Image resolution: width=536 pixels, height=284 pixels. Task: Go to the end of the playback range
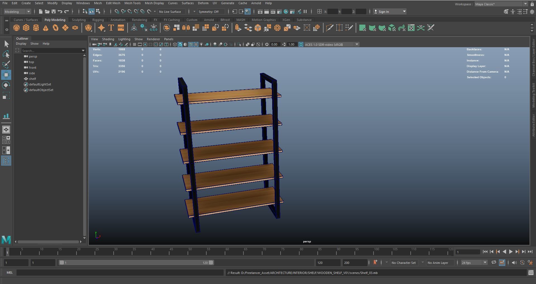530,252
